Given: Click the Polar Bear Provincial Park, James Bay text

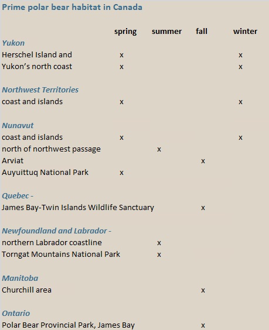Looking at the screenshot, I should pos(69,325).
